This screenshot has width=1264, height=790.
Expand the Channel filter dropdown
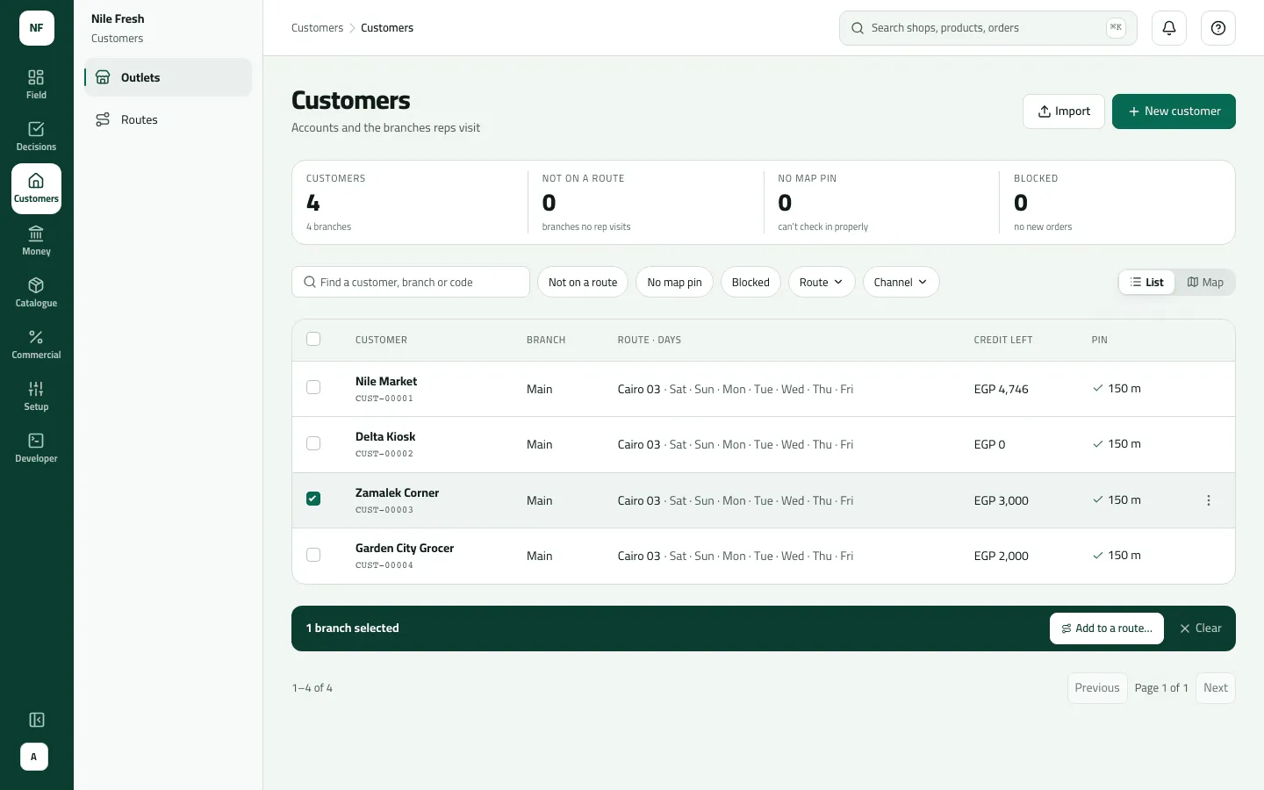901,282
